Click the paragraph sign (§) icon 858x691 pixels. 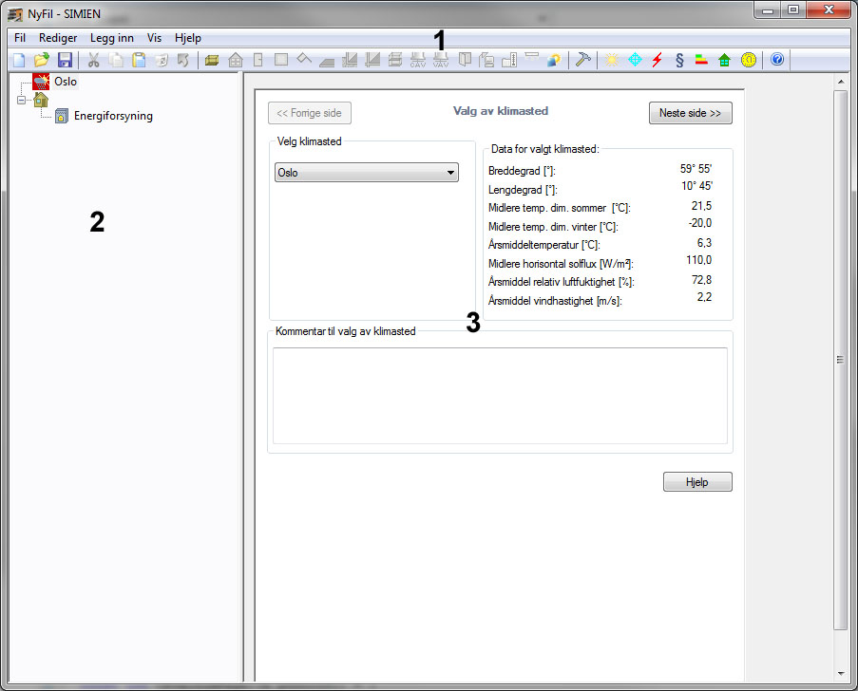click(679, 60)
